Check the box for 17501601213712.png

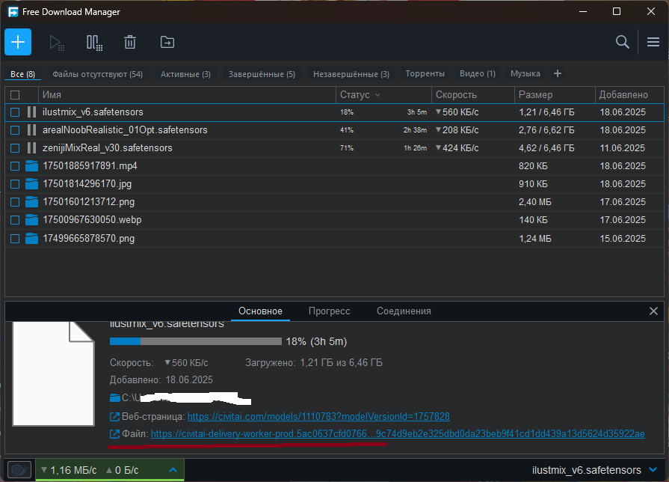(x=15, y=201)
